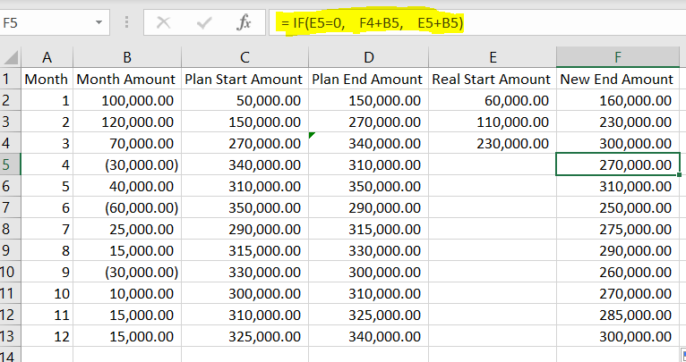Screen dimensions: 686x362
Task: Select Month cell with value 11
Action: coord(47,315)
